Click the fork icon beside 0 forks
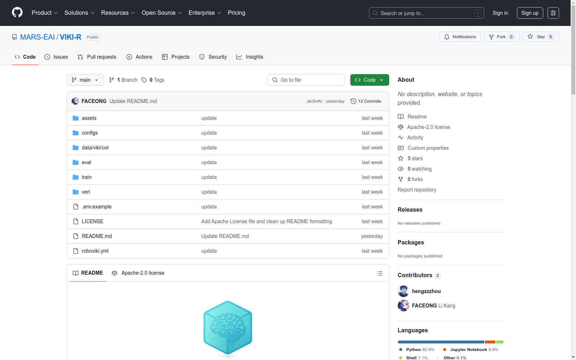Viewport: 576px width, 360px height. coord(401,179)
